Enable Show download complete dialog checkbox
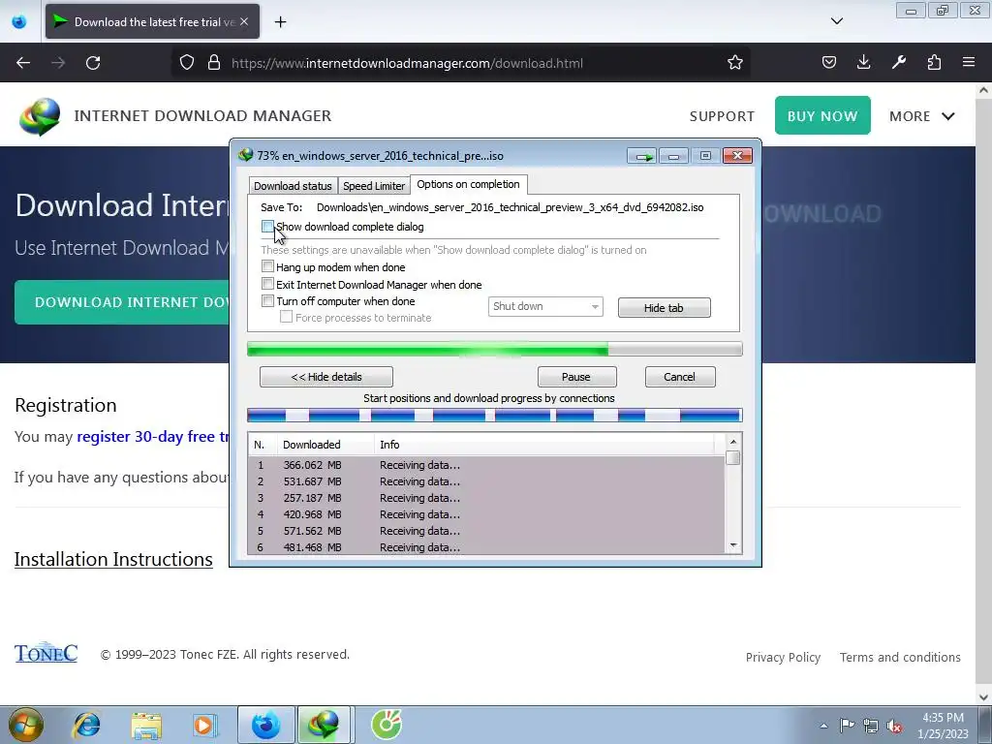Image resolution: width=992 pixels, height=744 pixels. click(x=267, y=227)
